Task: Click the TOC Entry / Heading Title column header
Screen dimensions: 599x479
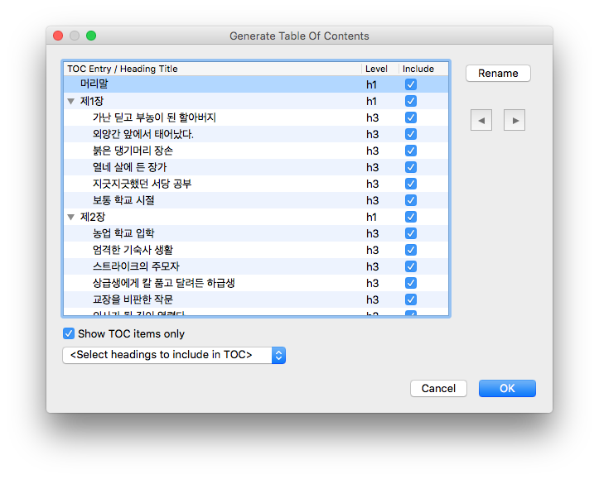Action: [212, 69]
